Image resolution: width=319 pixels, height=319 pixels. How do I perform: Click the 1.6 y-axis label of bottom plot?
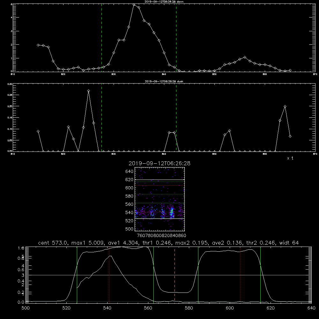pyautogui.click(x=21, y=248)
